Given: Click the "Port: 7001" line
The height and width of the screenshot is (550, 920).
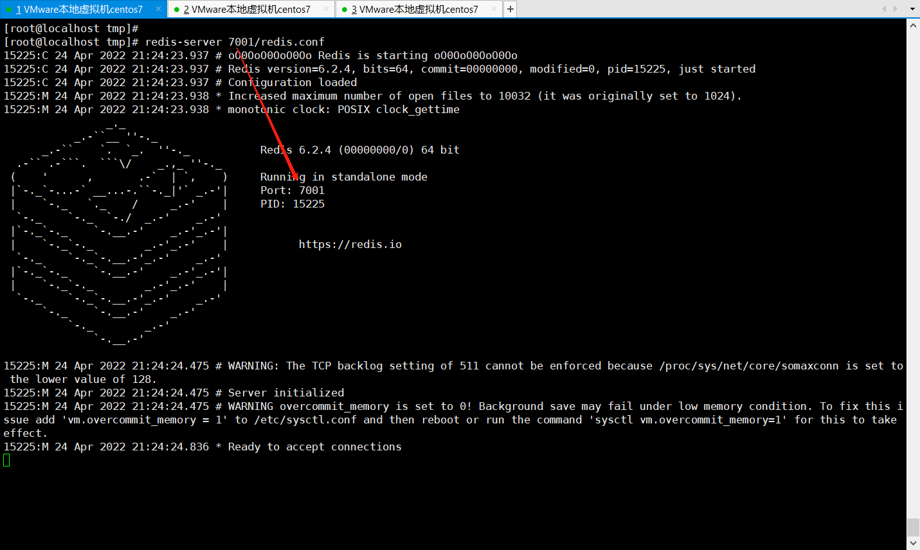Looking at the screenshot, I should click(x=293, y=191).
